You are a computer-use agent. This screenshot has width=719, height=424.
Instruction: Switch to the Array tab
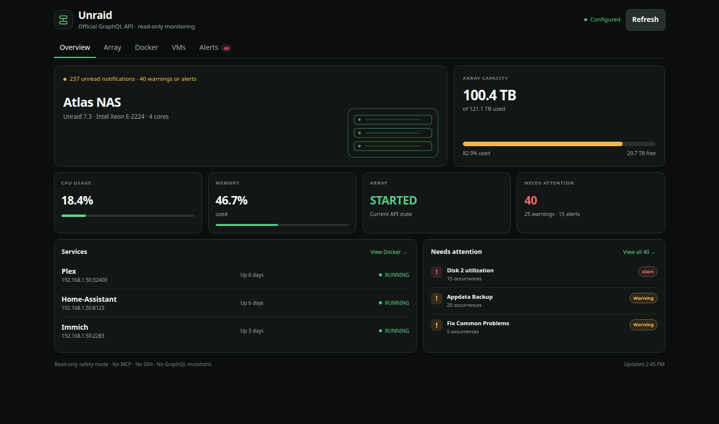pyautogui.click(x=112, y=47)
